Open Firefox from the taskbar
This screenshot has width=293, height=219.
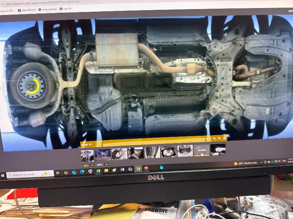[146, 168]
